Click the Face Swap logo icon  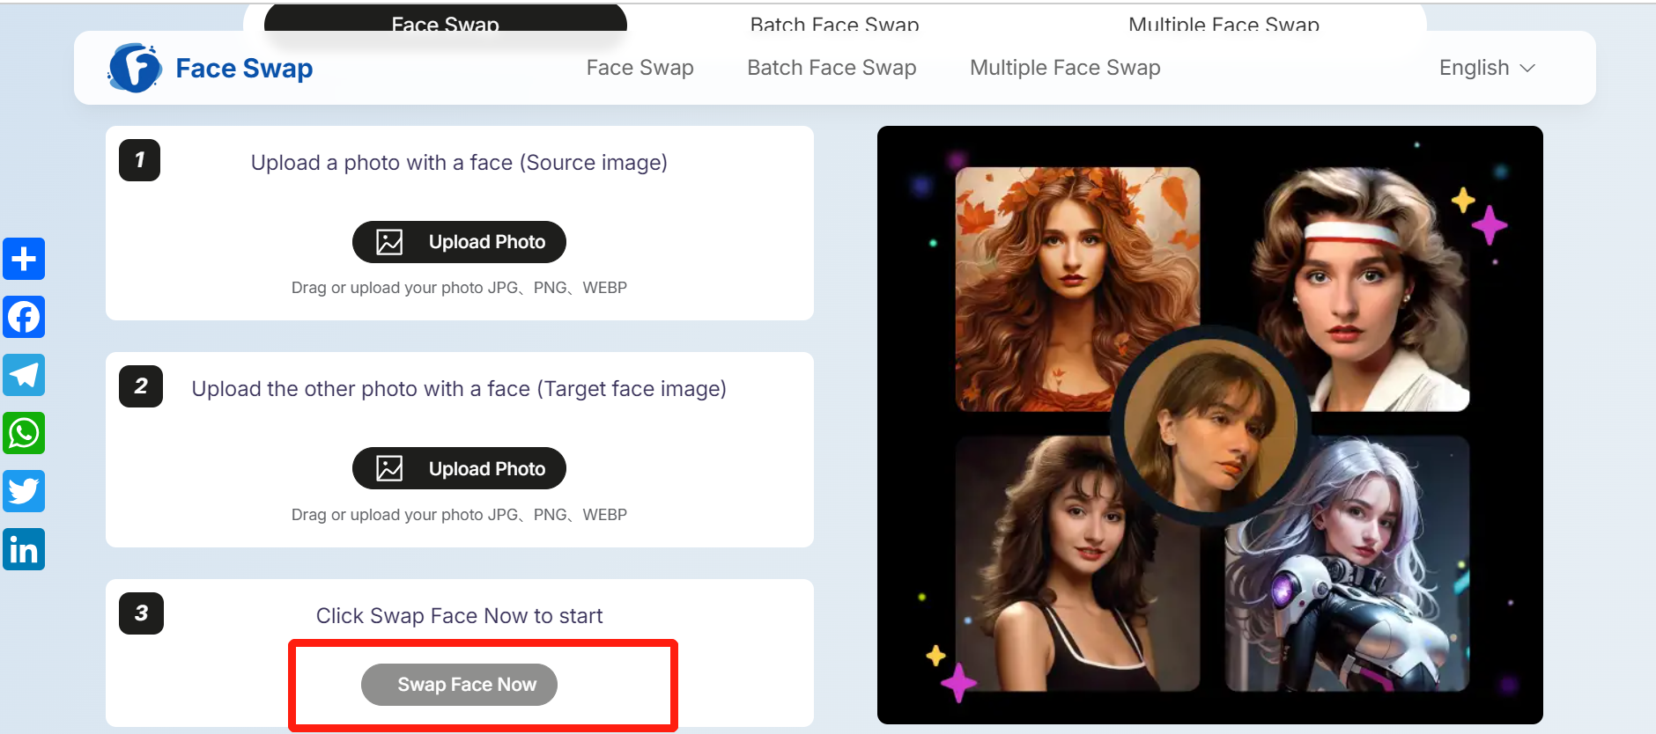coord(135,68)
